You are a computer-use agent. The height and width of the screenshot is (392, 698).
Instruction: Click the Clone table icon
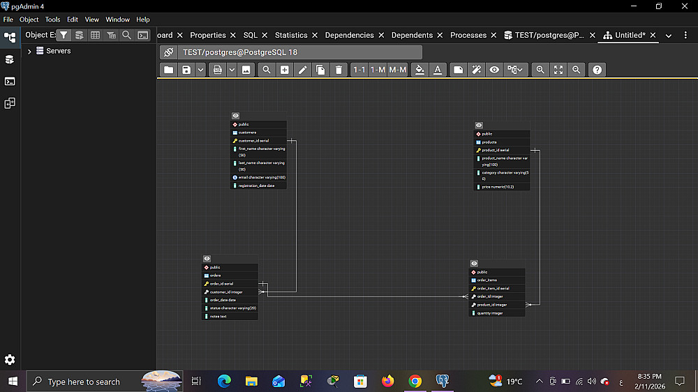(x=320, y=70)
